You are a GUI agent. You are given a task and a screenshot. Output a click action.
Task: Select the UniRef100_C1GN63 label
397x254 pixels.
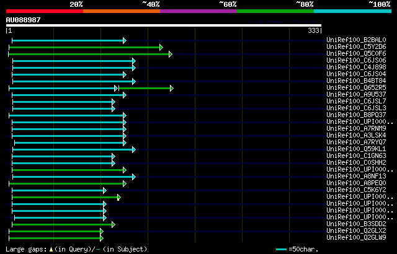[356, 156]
